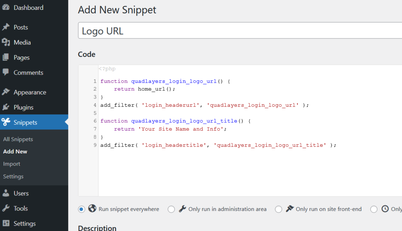Open the highlighted Snippets menu label
The image size is (402, 231).
(x=26, y=122)
